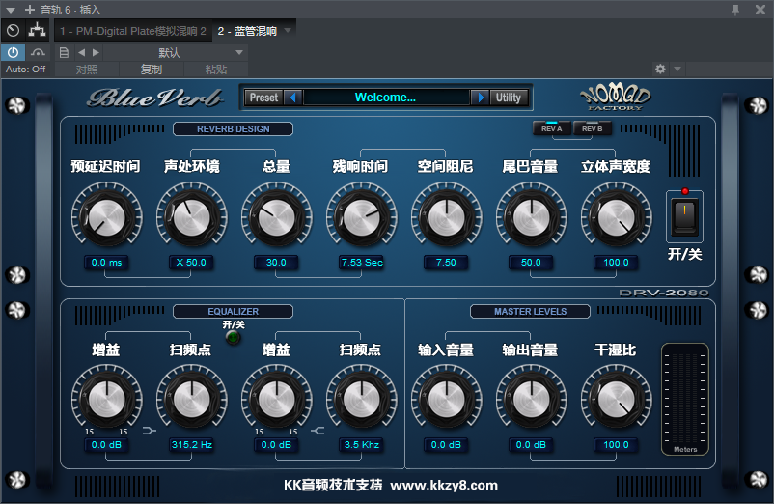Screen dimensions: 774x504
Task: Click the 预延迟时间 pre-delay knob
Action: (106, 217)
